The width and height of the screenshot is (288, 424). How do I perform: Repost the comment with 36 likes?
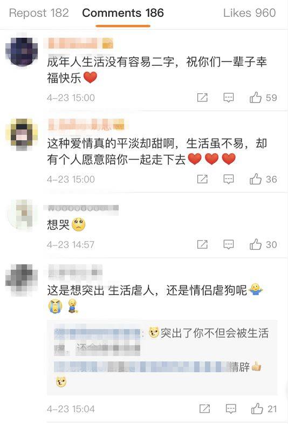(202, 179)
